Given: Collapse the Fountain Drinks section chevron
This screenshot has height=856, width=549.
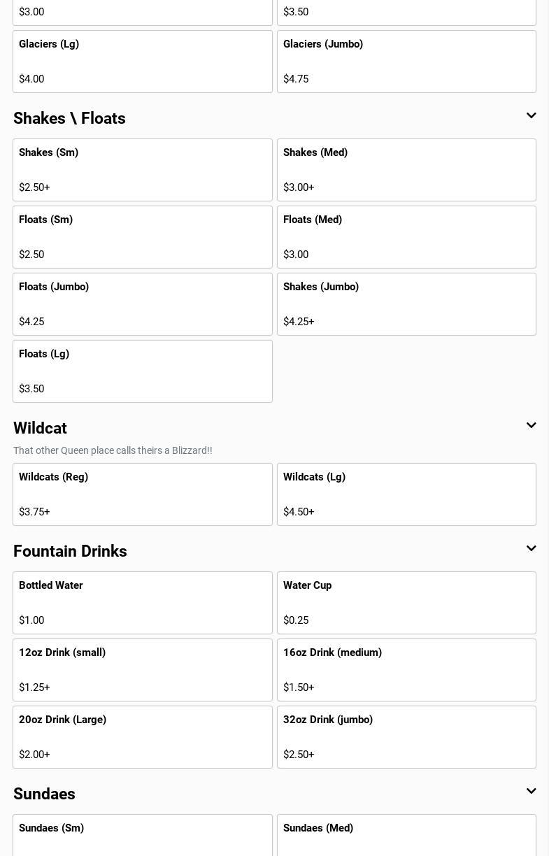Looking at the screenshot, I should [x=531, y=549].
